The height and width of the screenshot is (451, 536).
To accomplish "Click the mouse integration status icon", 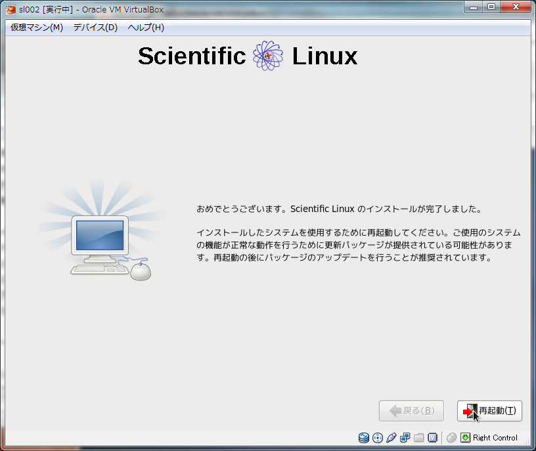I will (451, 438).
